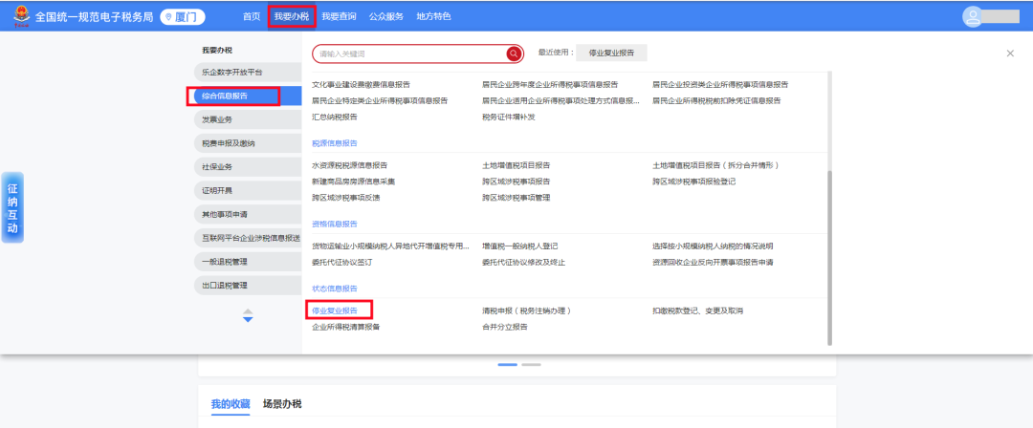Open 企业所得税清算报备 link
The width and height of the screenshot is (1033, 428).
[346, 327]
